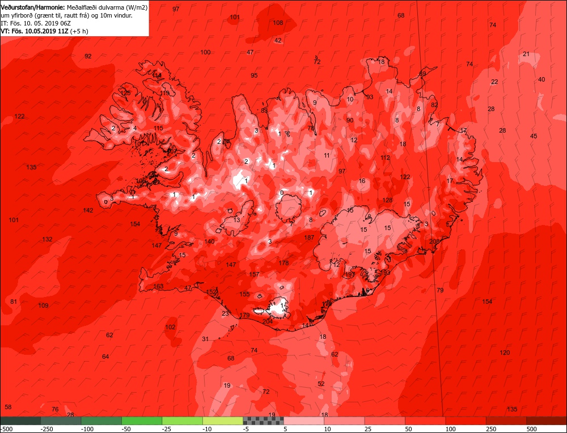Click the map value '157'

pyautogui.click(x=254, y=274)
